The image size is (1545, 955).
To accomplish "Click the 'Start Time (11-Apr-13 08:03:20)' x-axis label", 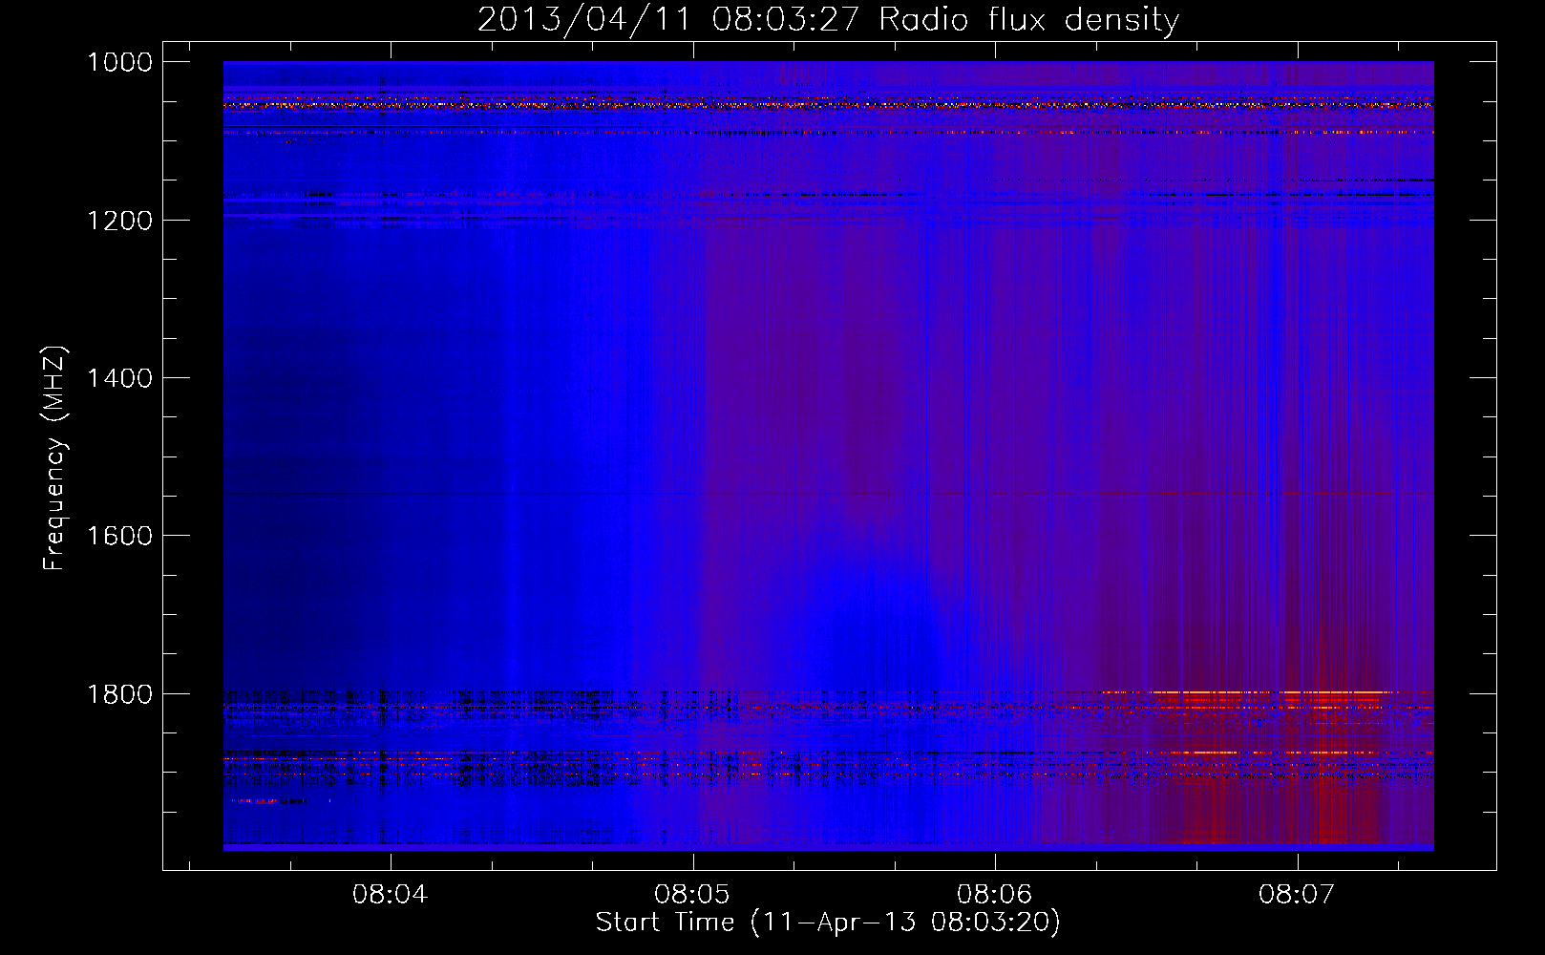I will point(828,923).
